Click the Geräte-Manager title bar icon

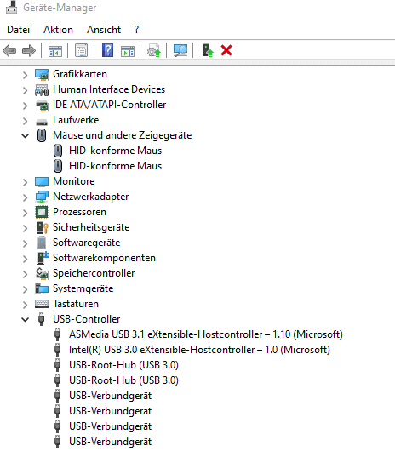point(11,8)
